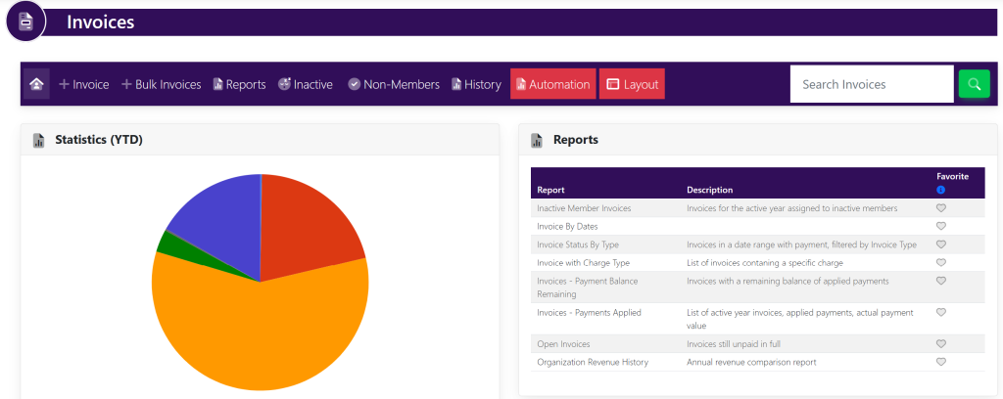Favorite the Organization Revenue History report
Image resolution: width=1003 pixels, height=399 pixels.
click(940, 362)
